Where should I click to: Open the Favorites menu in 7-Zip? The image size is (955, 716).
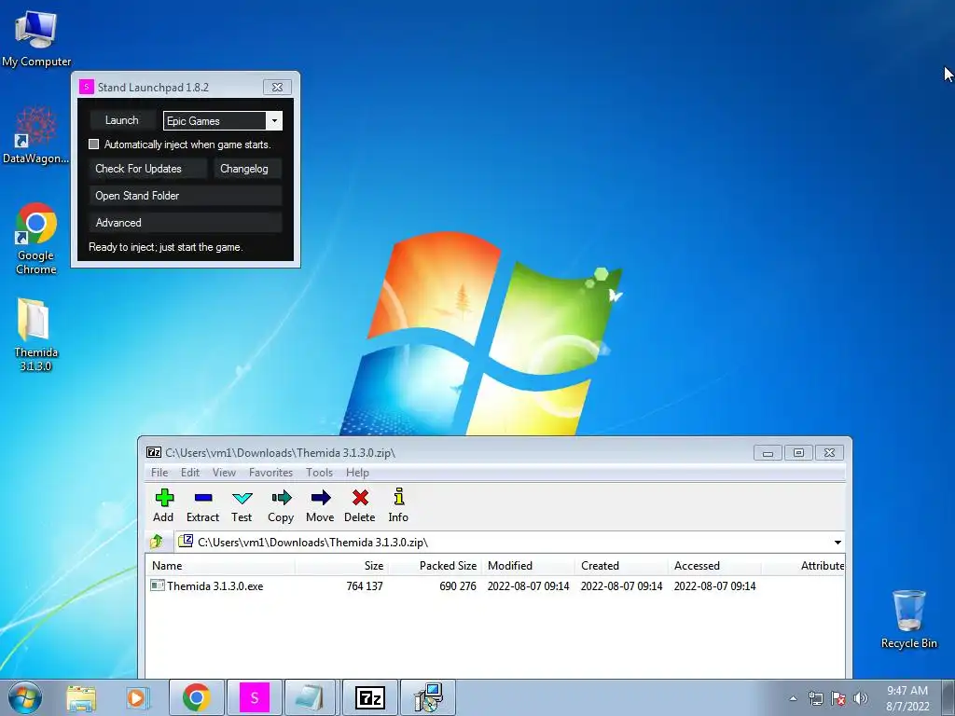(x=271, y=473)
